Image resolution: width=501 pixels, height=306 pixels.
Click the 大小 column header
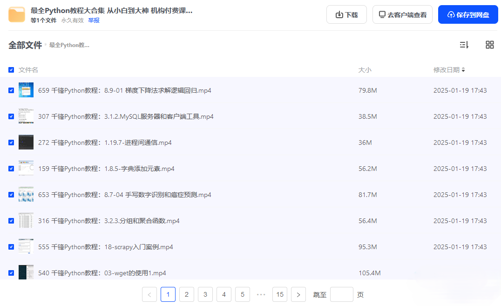pyautogui.click(x=365, y=70)
